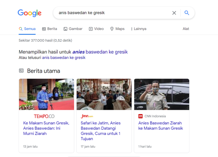The height and width of the screenshot is (157, 218).
Task: Click the 1 hari lalu timestamp
Action: pyautogui.click(x=145, y=146)
